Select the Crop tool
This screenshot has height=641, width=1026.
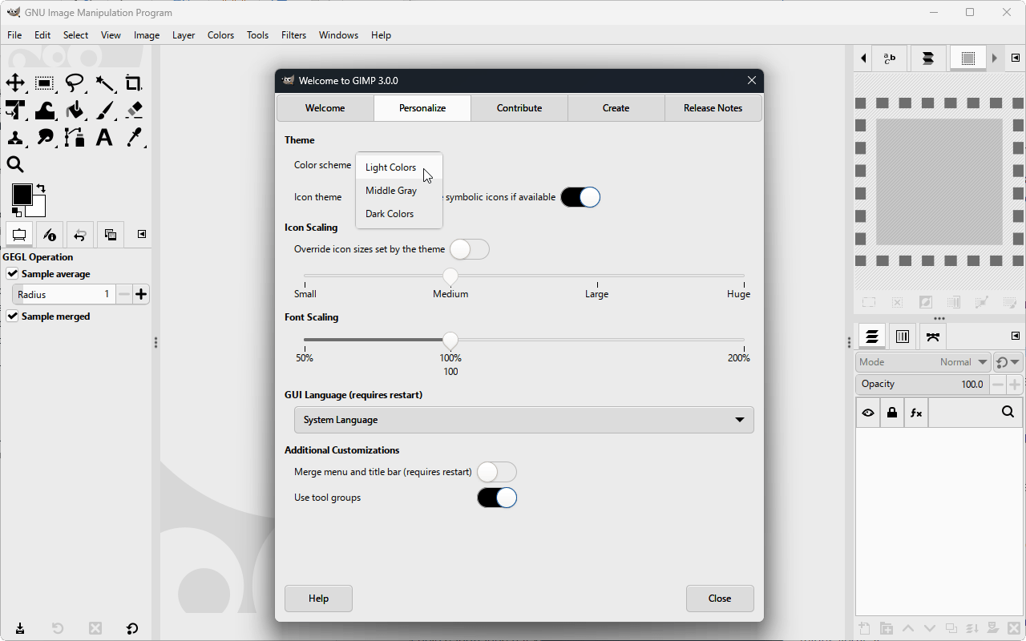[x=134, y=83]
